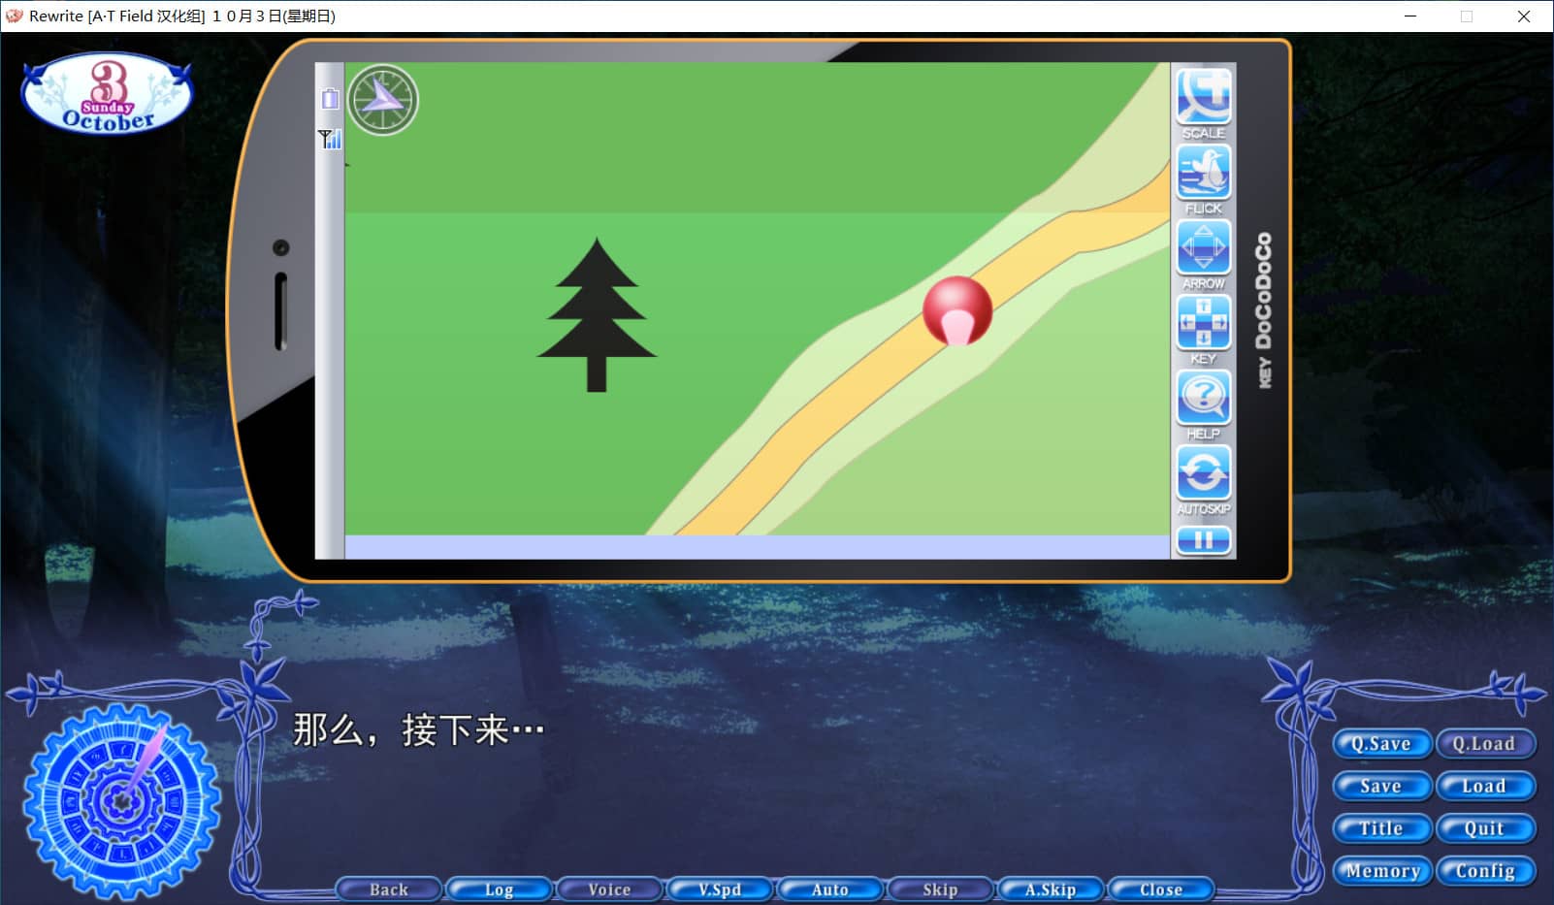Click the pause button on the phone
Viewport: 1554px width, 905px height.
[x=1203, y=540]
